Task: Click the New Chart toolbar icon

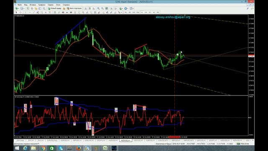Action: click(x=16, y=8)
